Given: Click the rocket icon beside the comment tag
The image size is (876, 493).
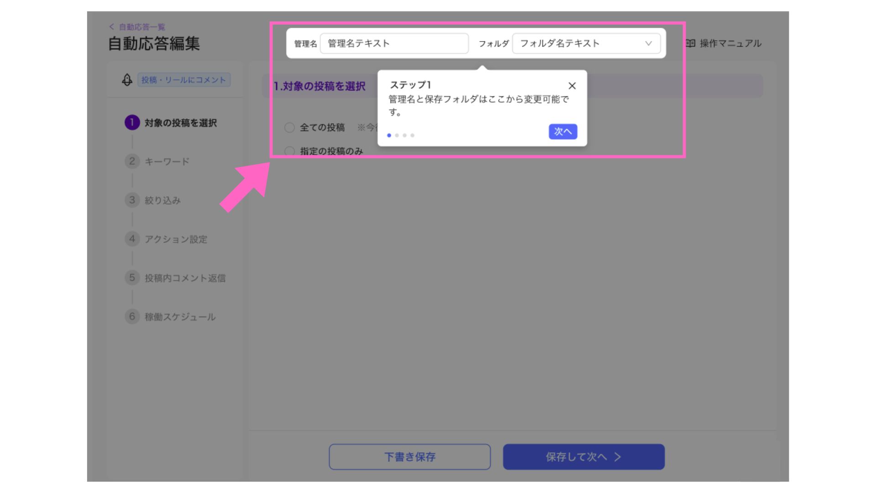Looking at the screenshot, I should tap(127, 80).
